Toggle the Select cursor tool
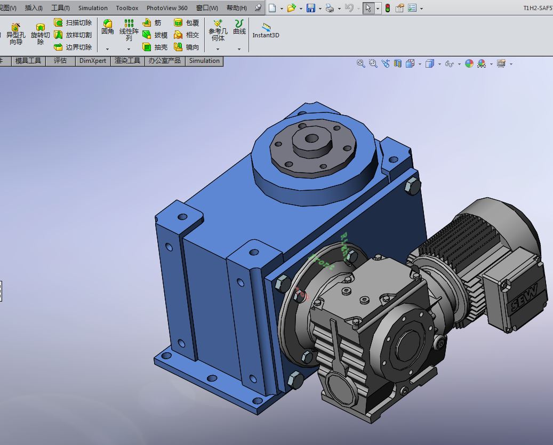Screen dimensions: 553x445 tap(368, 8)
